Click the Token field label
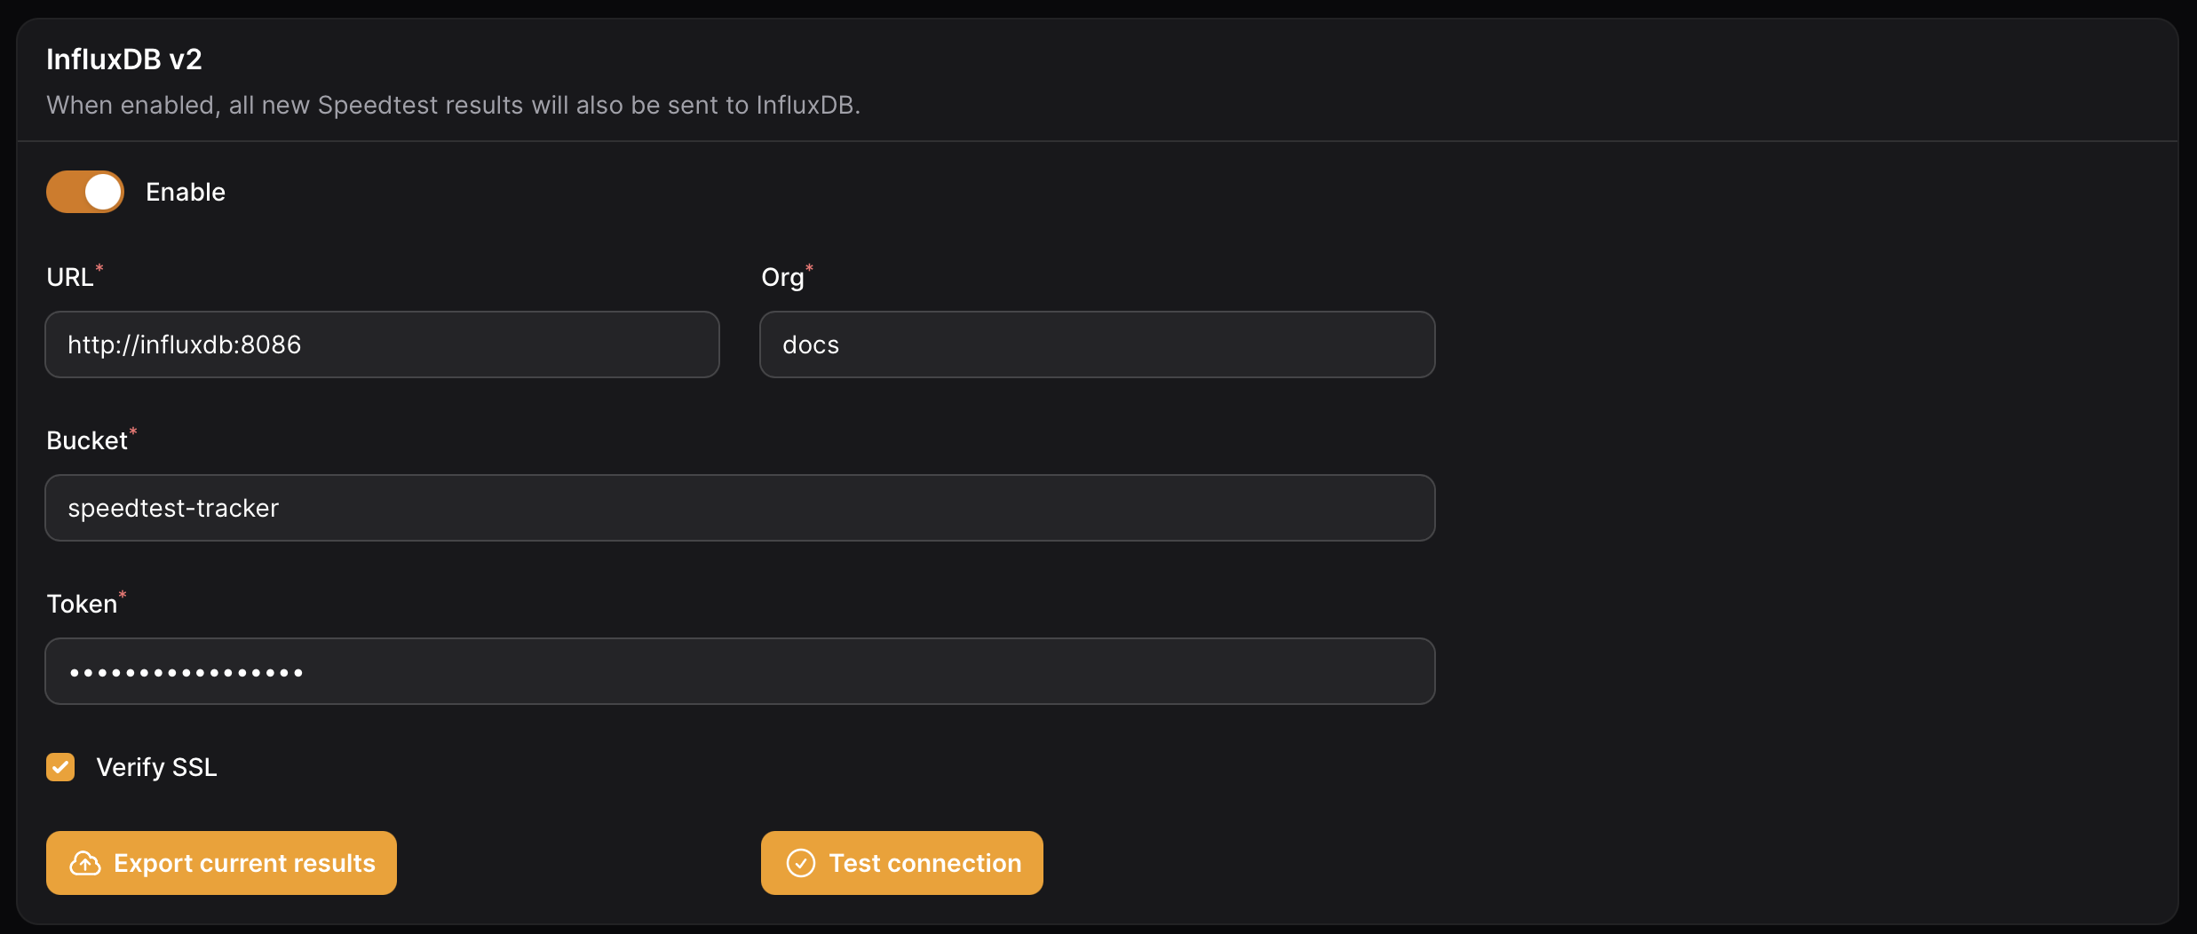Screen dimensions: 2197x934 click(x=81, y=604)
